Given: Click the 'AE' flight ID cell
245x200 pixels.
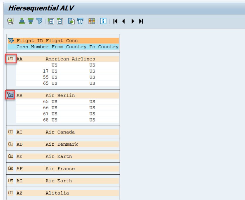Looking at the screenshot, I should click(x=19, y=156).
